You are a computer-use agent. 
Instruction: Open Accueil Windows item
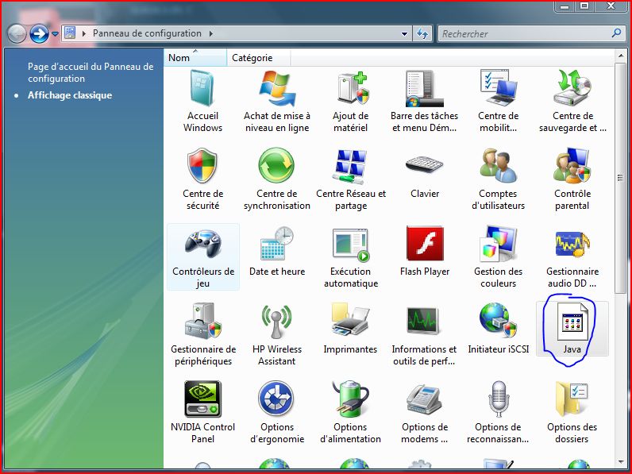[x=202, y=101]
